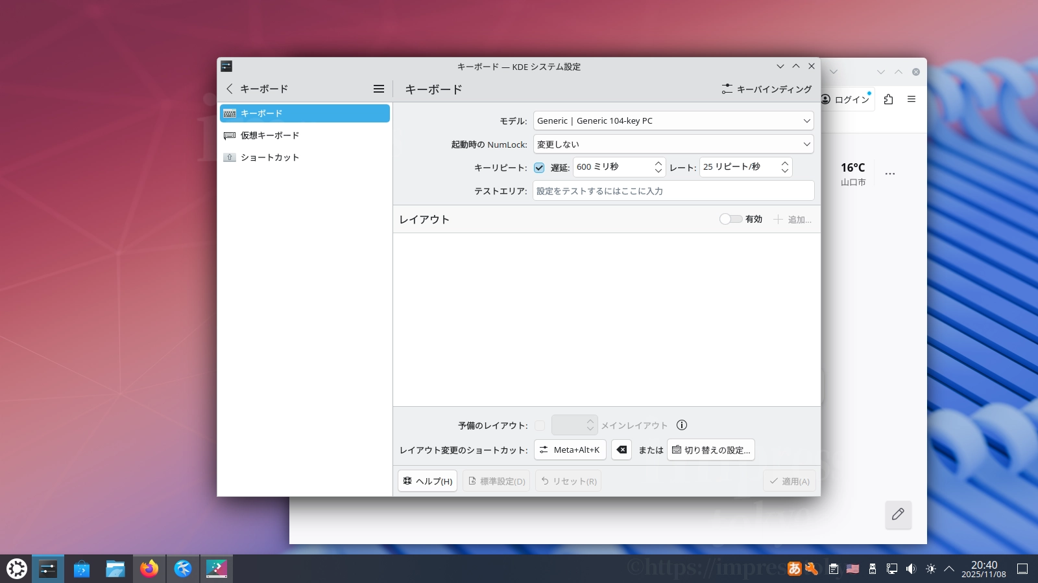The image size is (1038, 583).
Task: Click the weather widget's three-dot menu
Action: tap(890, 174)
